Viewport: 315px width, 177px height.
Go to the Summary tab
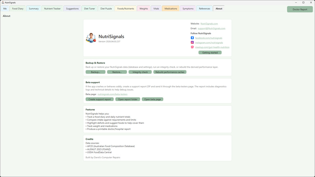tap(34, 9)
